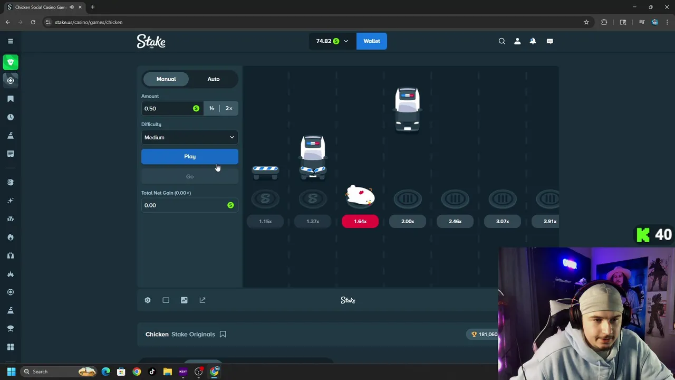Mute the Chicken Social Casino tab audio
675x380 pixels.
coord(72,7)
